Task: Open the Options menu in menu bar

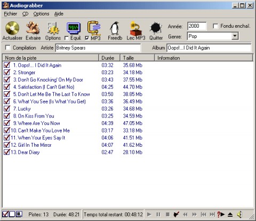Action: (41, 14)
